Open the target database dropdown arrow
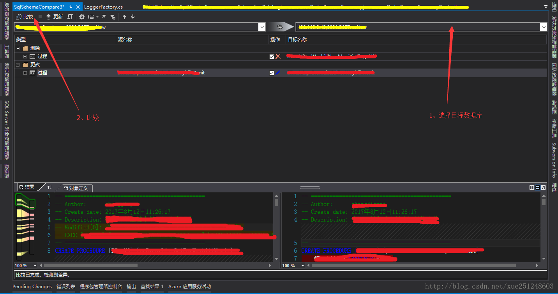 coord(544,27)
